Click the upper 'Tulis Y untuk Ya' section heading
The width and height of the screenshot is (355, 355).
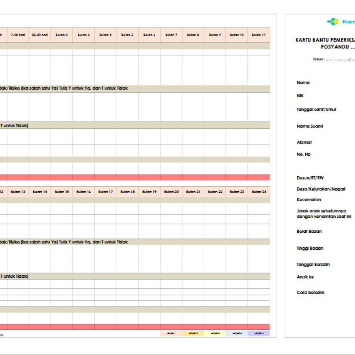tap(135, 88)
